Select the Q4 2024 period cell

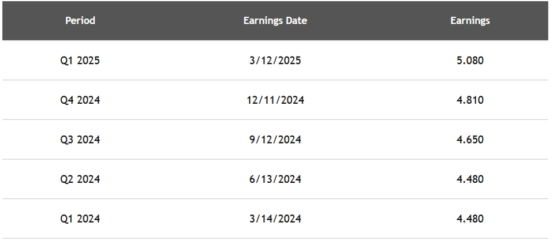(80, 100)
